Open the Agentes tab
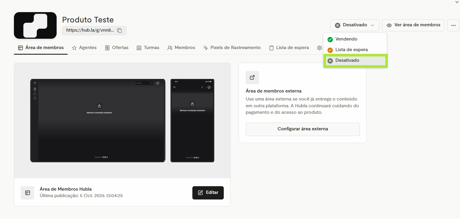Viewport: 460px width, 219px height. click(84, 48)
